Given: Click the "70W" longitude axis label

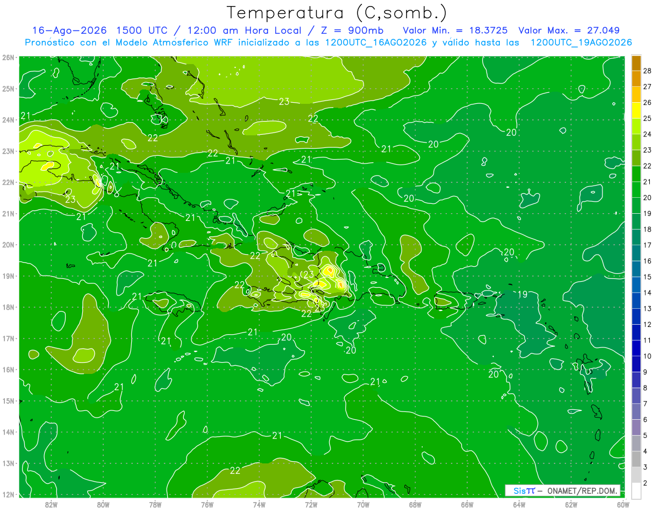Looking at the screenshot, I should click(x=363, y=504).
